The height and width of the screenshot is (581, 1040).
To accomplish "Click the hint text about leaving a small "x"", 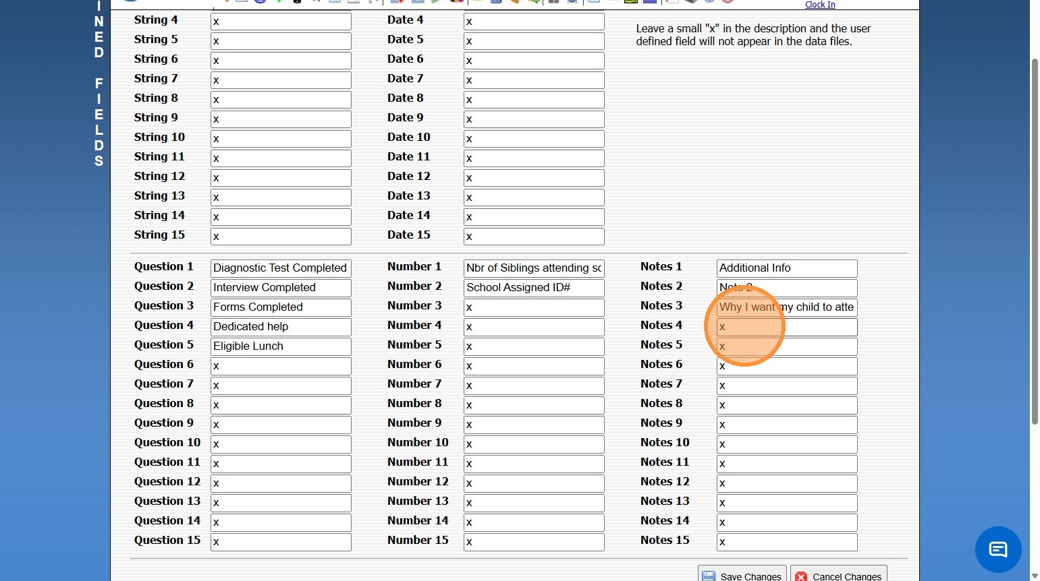I will point(753,35).
